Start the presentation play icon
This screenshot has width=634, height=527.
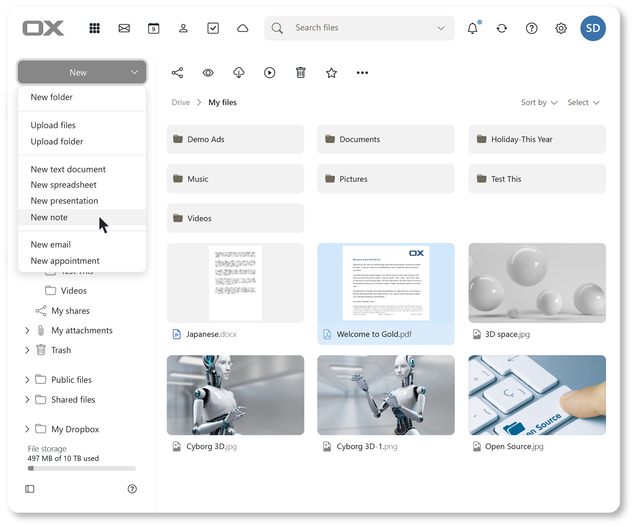tap(270, 73)
